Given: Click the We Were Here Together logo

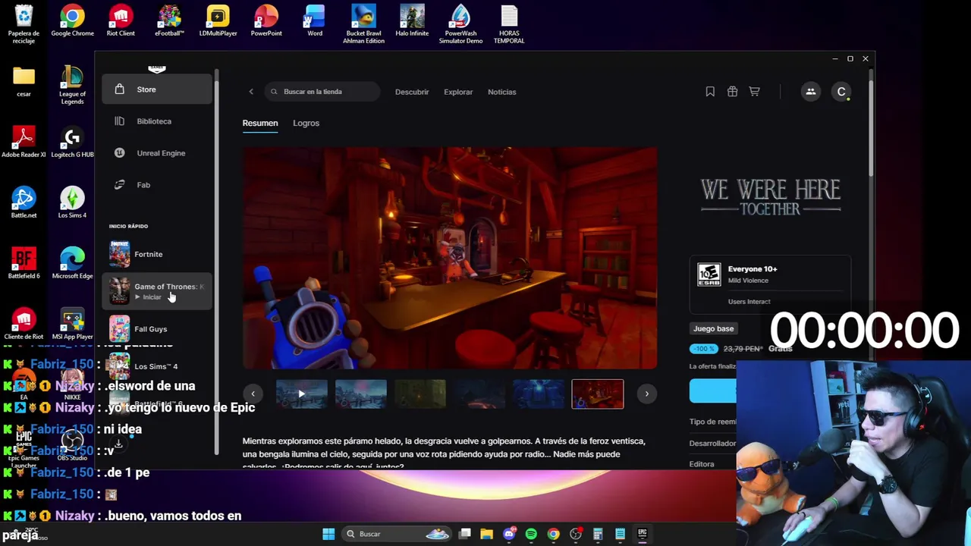Looking at the screenshot, I should coord(770,197).
